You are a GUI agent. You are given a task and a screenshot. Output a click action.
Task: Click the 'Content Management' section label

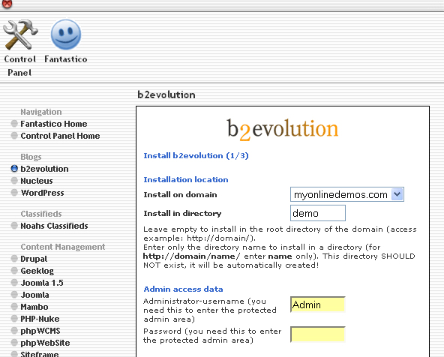coord(62,247)
